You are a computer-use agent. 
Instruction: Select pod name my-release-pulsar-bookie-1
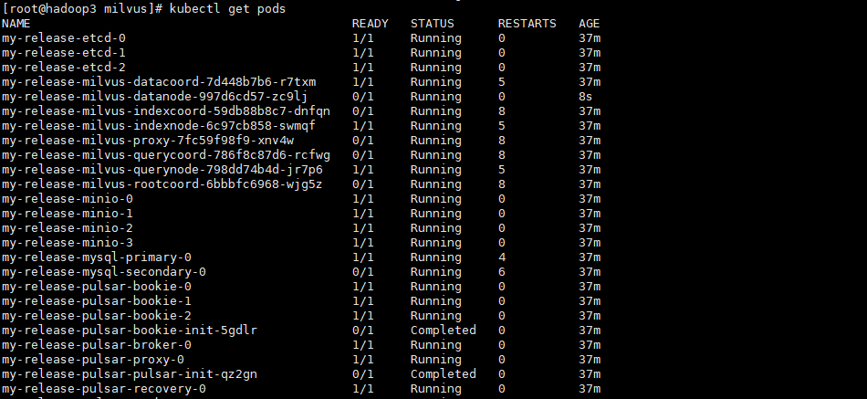(97, 301)
